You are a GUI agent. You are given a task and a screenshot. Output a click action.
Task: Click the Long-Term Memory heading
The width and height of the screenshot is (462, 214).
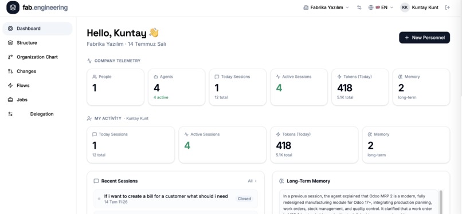tap(308, 181)
